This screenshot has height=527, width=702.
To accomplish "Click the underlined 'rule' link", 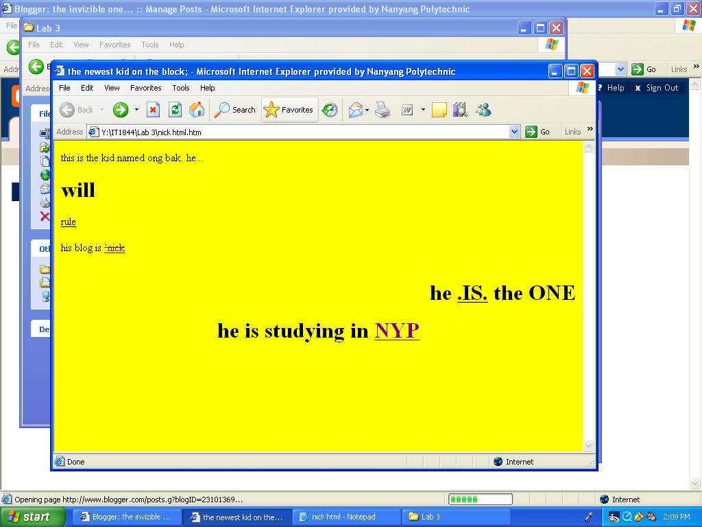I will click(x=68, y=222).
